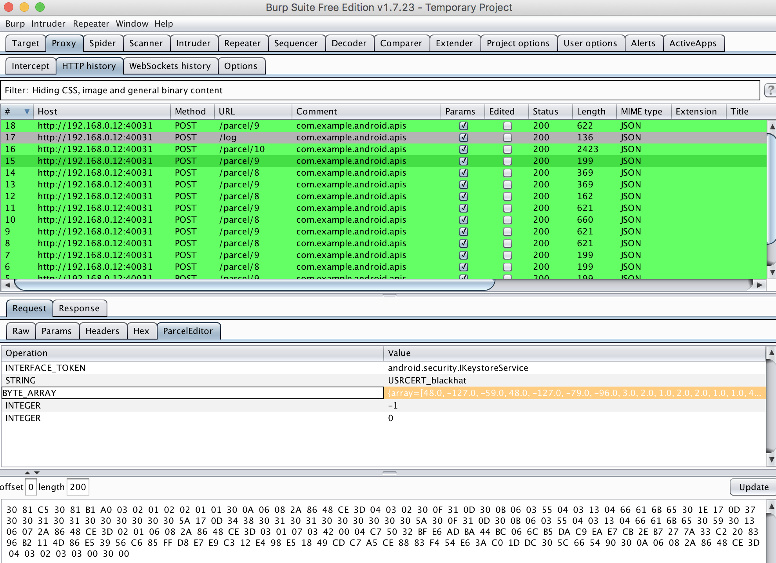Open the Extender tab

pyautogui.click(x=454, y=43)
